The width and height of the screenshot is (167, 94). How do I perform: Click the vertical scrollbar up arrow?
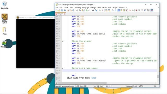(158, 17)
